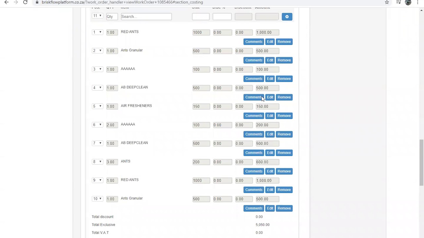424x238 pixels.
Task: Open position dropdown for row 6 AAAAAA
Action: [x=97, y=125]
